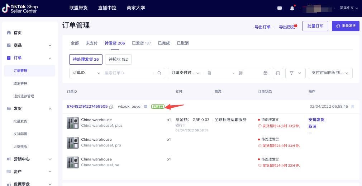Open the 支付时间由近到... sort dropdown
The image size is (362, 186).
coord(330,73)
